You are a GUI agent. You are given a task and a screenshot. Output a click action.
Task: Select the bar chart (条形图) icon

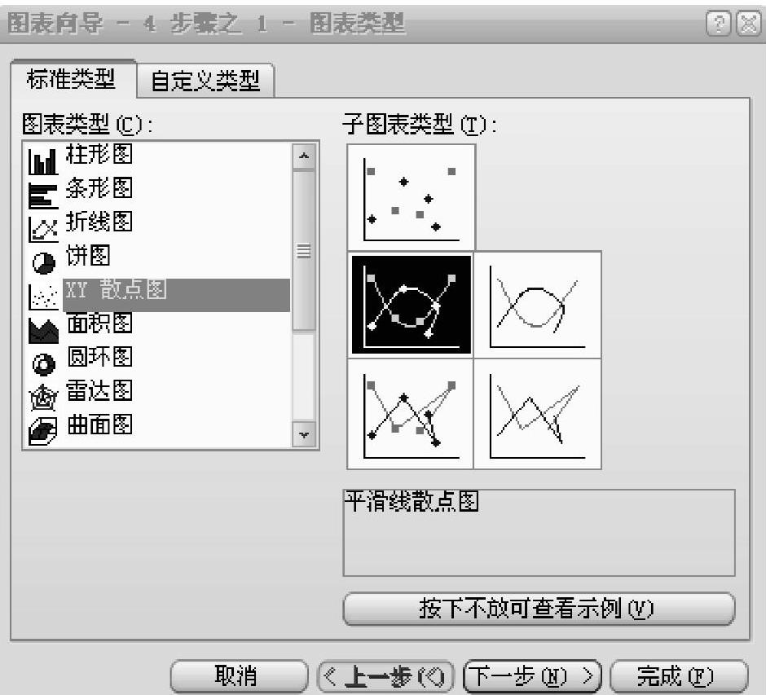tap(43, 196)
